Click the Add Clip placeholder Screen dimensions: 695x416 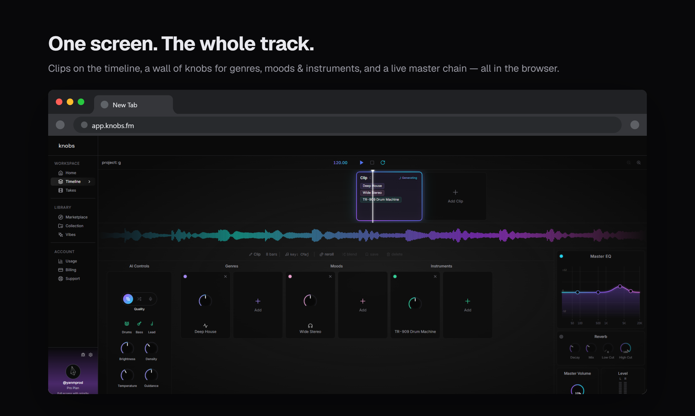click(x=455, y=196)
